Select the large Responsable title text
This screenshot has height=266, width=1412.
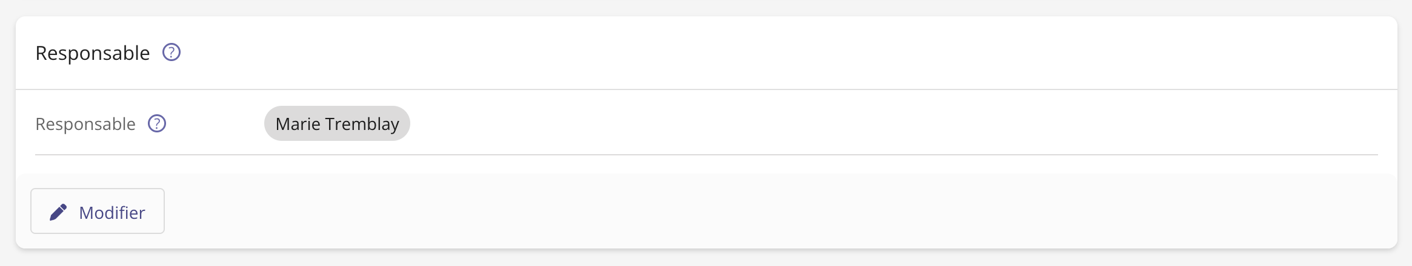click(92, 53)
